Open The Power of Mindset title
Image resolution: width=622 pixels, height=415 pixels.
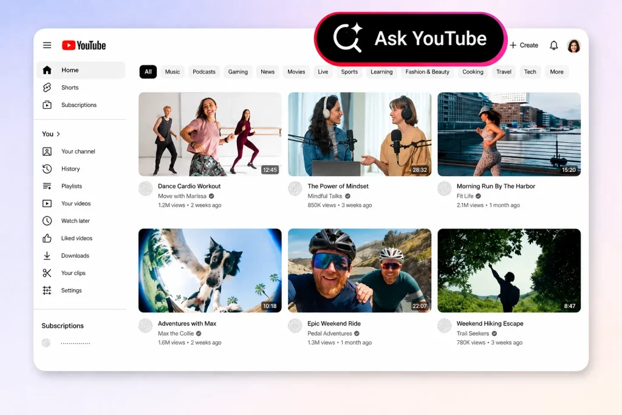tap(338, 186)
